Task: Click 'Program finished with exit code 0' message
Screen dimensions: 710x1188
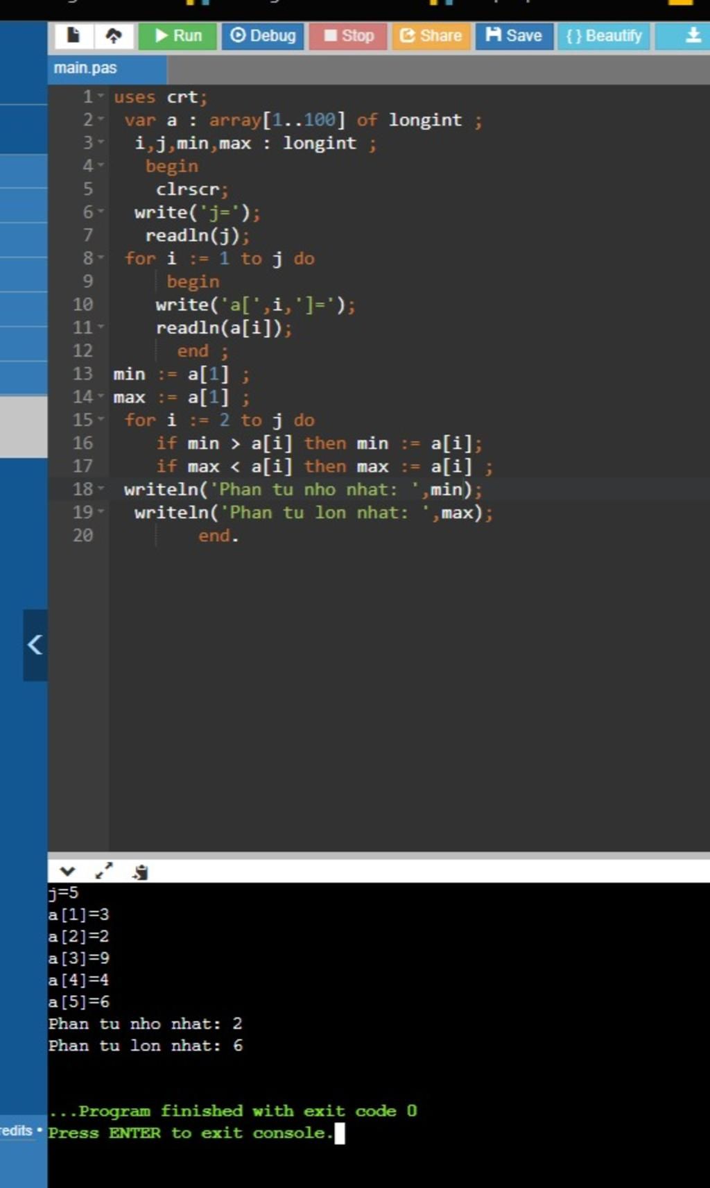Action: [232, 1110]
